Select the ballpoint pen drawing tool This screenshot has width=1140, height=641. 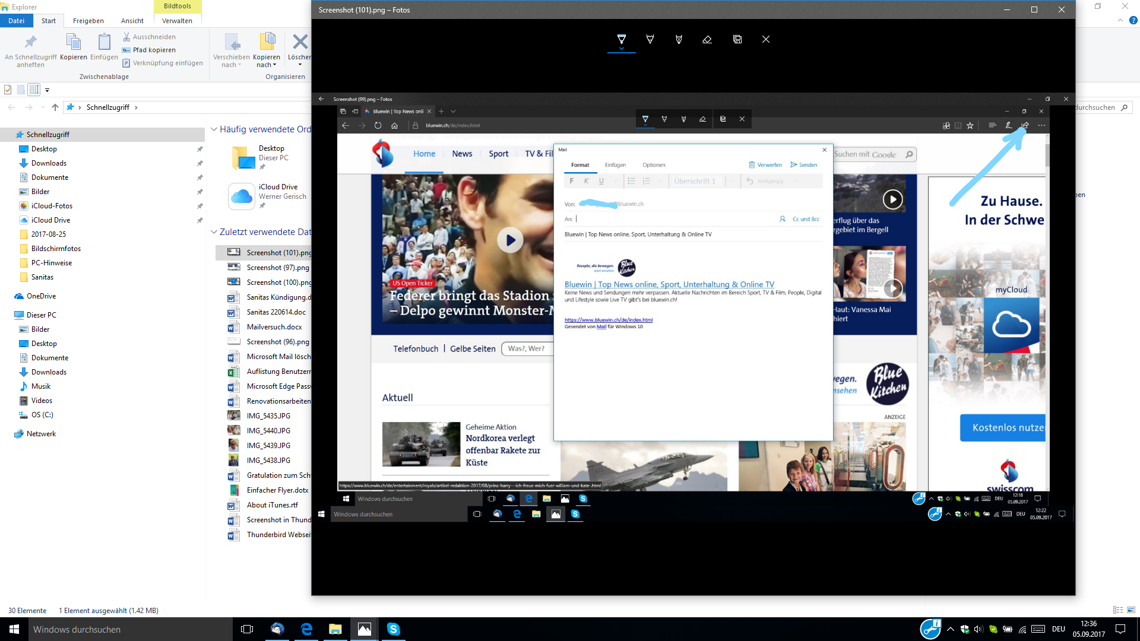[x=622, y=39]
